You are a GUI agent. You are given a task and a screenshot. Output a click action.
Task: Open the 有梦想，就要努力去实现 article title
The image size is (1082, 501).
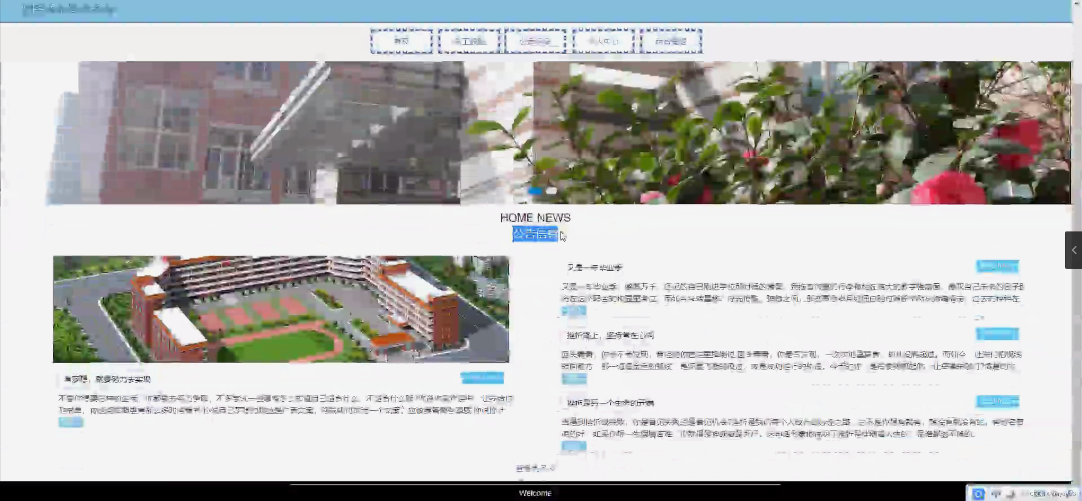click(107, 379)
